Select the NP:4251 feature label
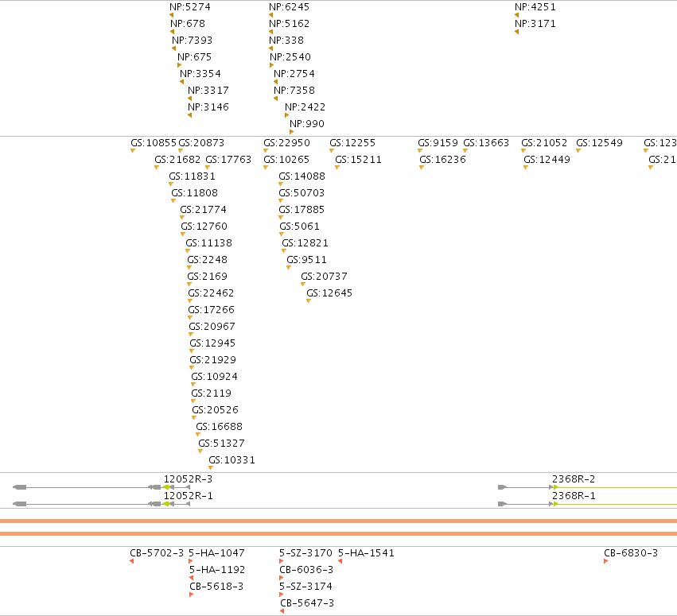Viewport: 677px width, 616px height. tap(535, 7)
